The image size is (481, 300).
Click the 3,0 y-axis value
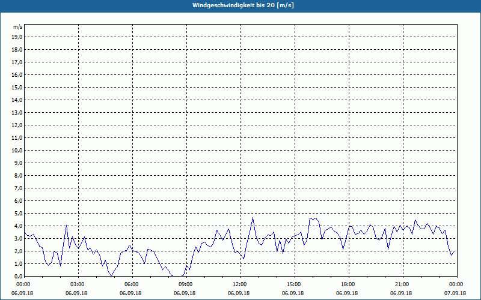pos(18,238)
